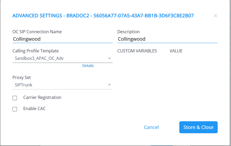This screenshot has height=146, width=231.
Task: Click the OC SIP Connection Name input field
Action: 62,39
